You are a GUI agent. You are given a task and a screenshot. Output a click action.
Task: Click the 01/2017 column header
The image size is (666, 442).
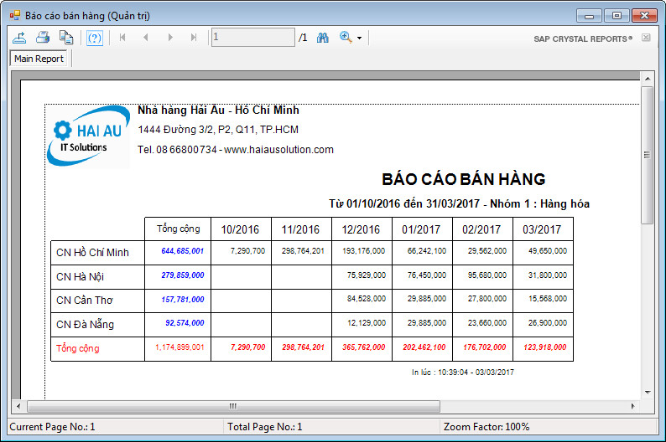421,229
